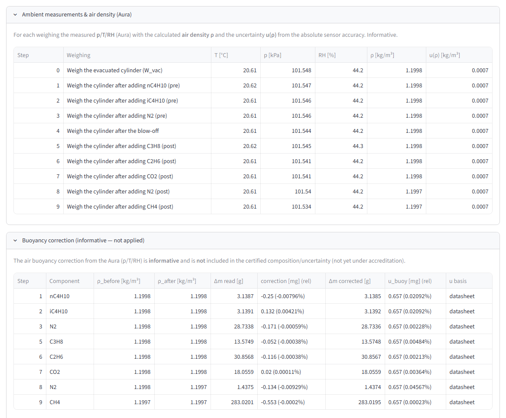Click the correction [mg] (rel) column header
506x418 pixels.
(286, 281)
